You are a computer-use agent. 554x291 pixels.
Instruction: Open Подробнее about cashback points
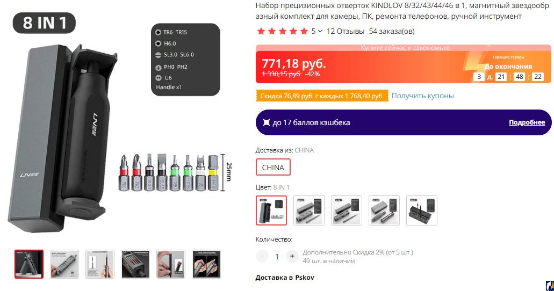[x=527, y=122]
